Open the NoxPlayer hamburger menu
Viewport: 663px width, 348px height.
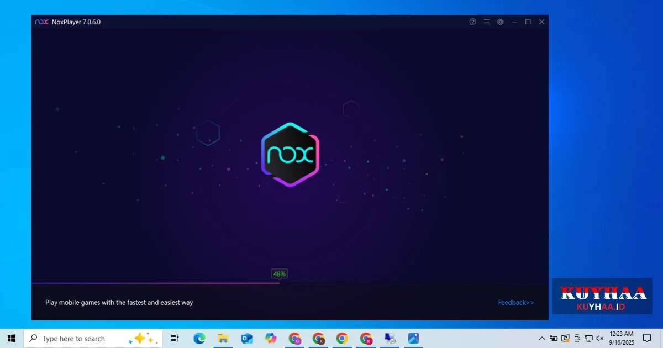tap(486, 22)
